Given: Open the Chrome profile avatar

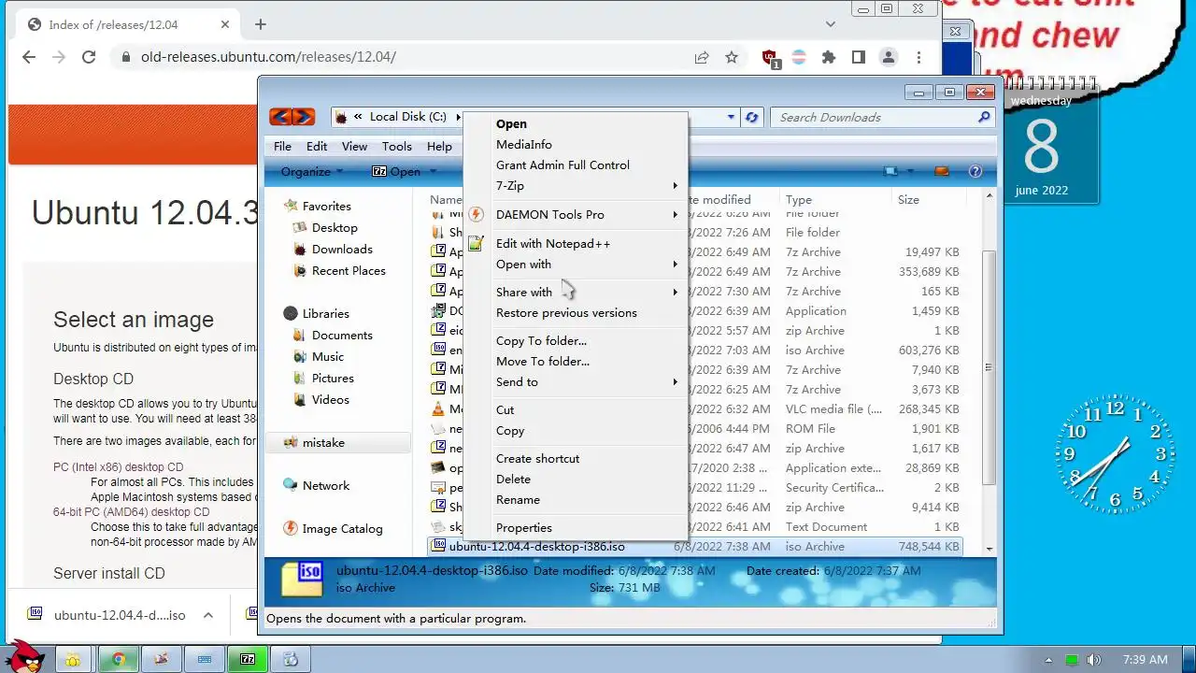Looking at the screenshot, I should [889, 57].
